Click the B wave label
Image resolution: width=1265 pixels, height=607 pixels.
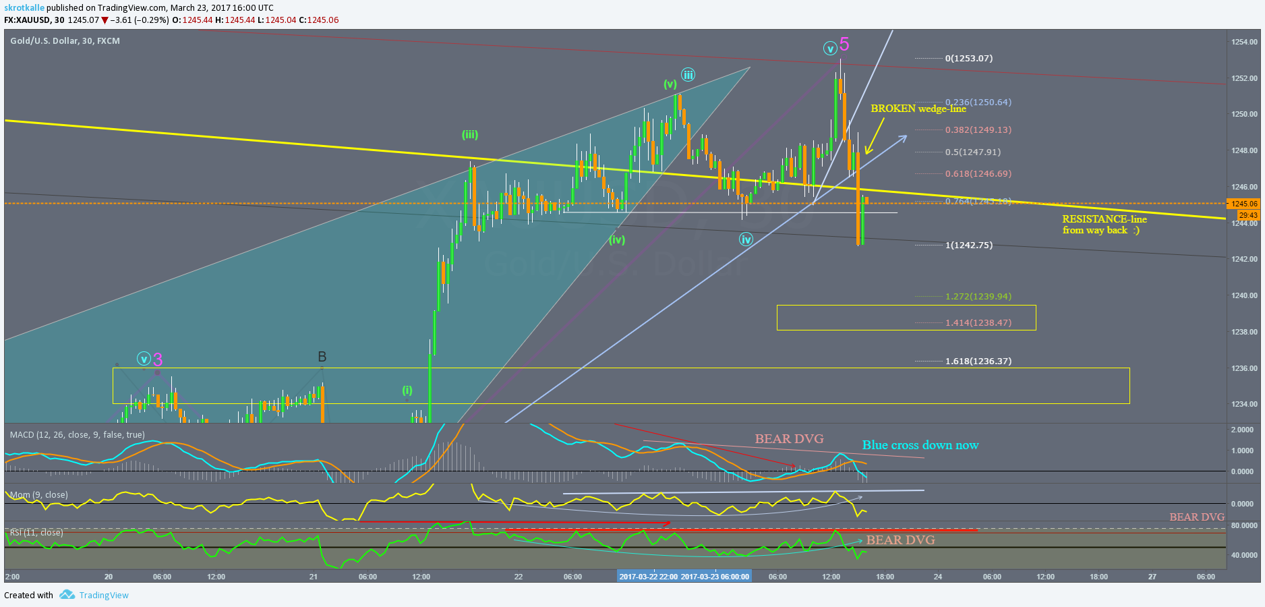coord(322,357)
